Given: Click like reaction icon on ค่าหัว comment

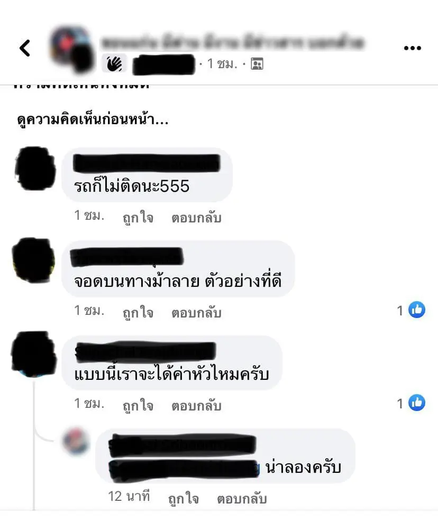Looking at the screenshot, I should click(417, 403).
